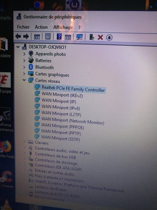
Task: Click Cartes réseau label
Action: pyautogui.click(x=47, y=81)
